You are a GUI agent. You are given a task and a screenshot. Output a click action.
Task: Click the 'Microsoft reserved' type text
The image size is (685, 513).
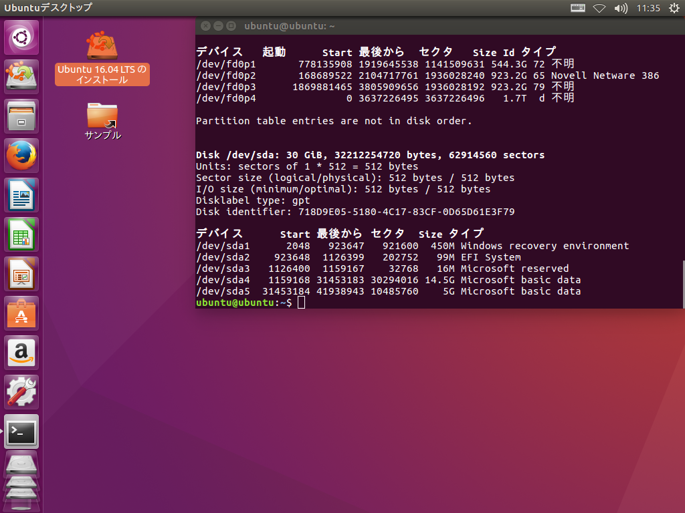pyautogui.click(x=514, y=269)
